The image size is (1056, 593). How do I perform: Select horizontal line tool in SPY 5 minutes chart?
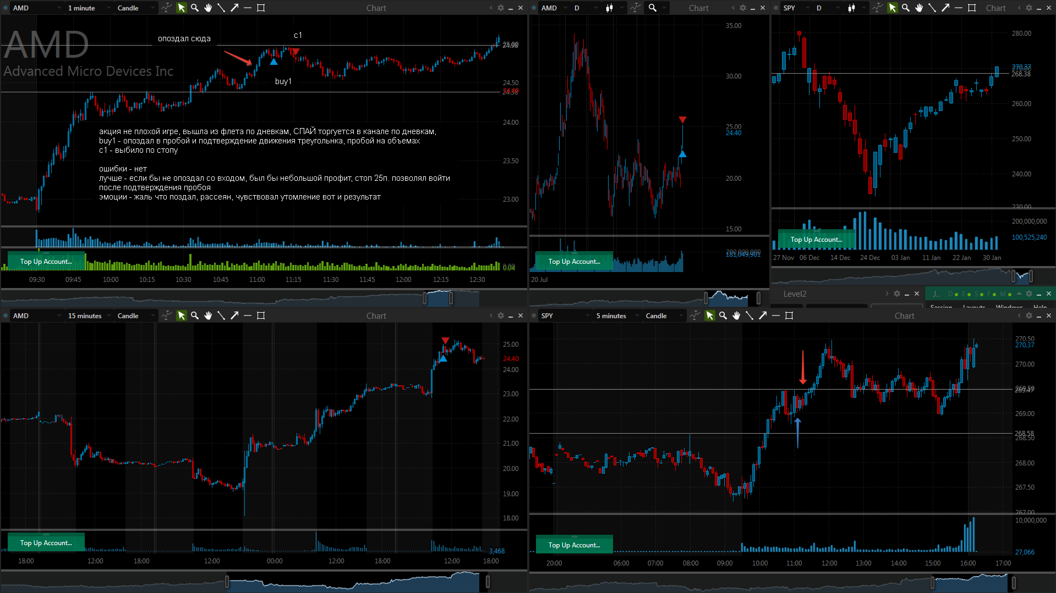(x=776, y=315)
